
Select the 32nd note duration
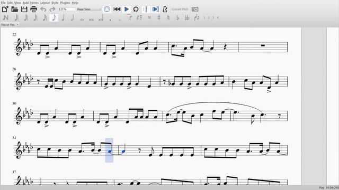pyautogui.click(x=35, y=17)
